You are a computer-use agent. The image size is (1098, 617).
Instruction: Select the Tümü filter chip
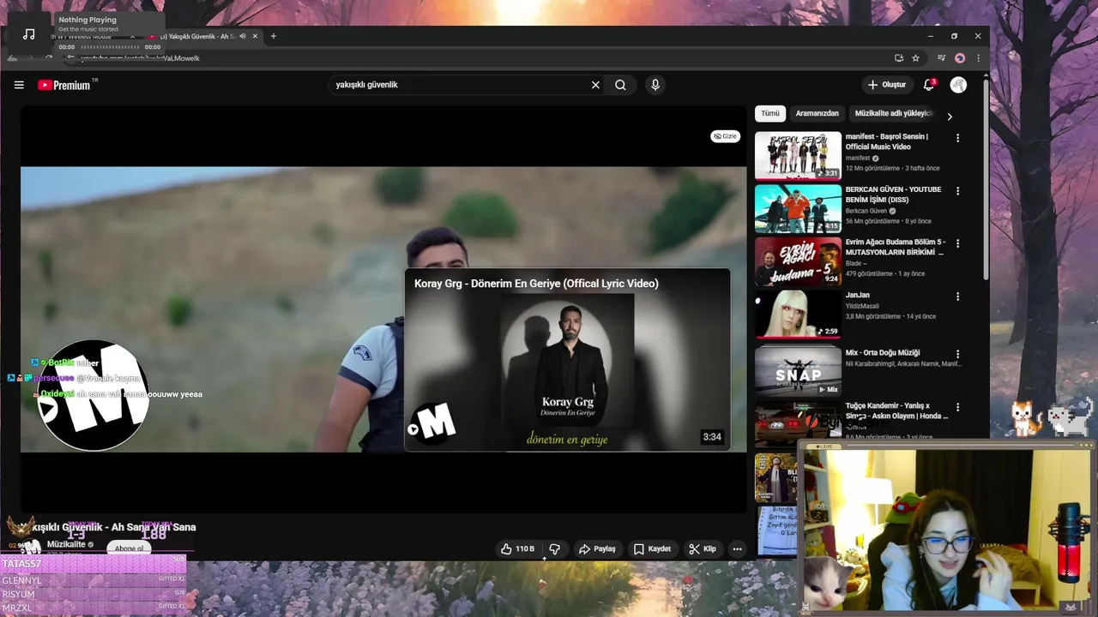tap(770, 113)
